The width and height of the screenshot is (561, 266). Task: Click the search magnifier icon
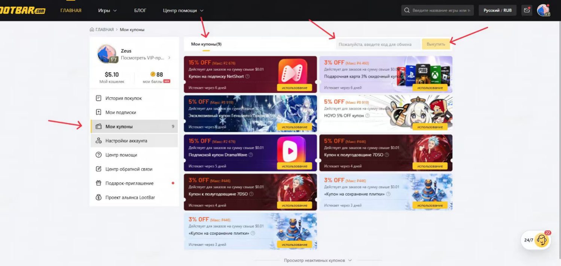(407, 10)
